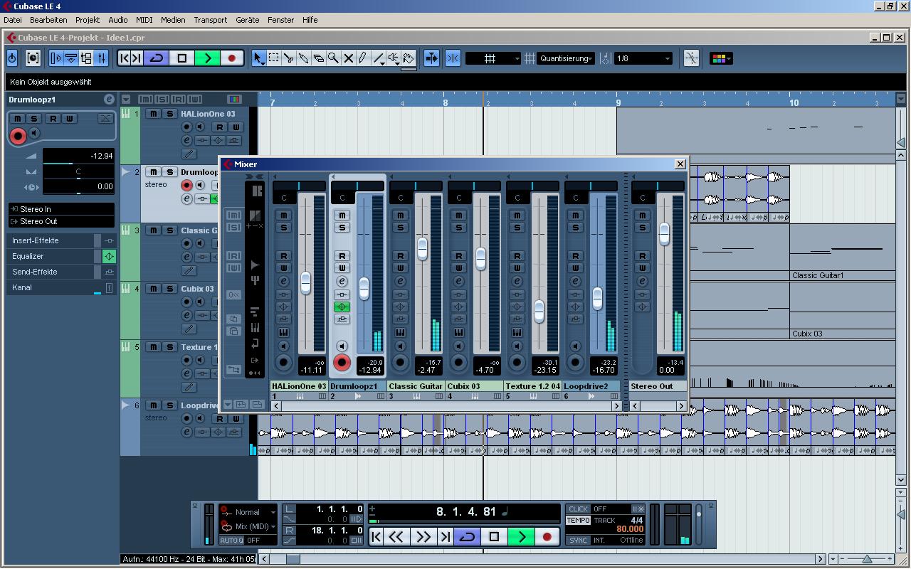Open the Mixer from toolbar icon

click(x=102, y=58)
